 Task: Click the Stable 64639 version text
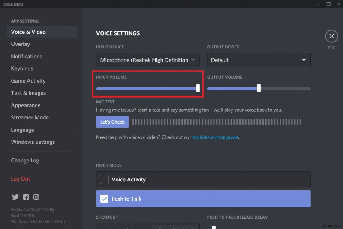(33, 210)
